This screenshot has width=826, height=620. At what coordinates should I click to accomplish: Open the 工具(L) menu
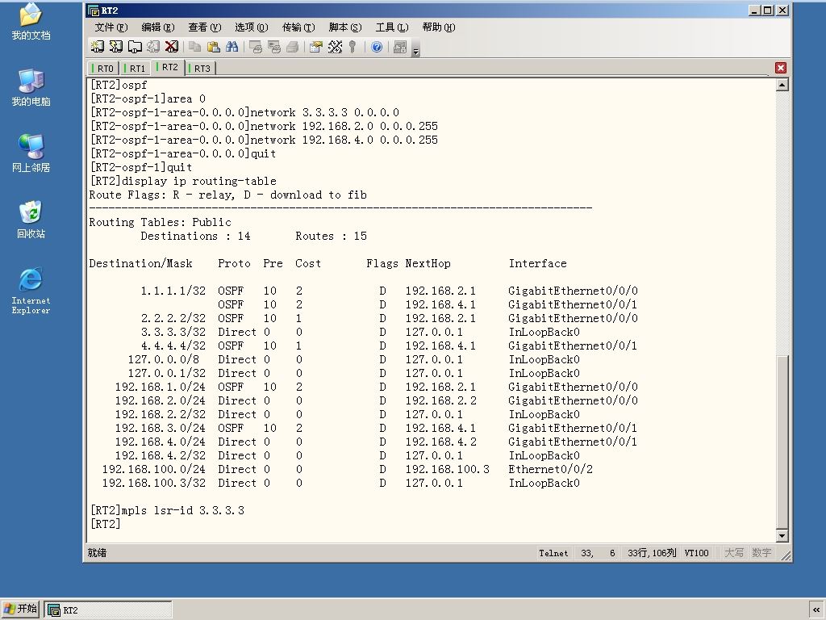click(x=392, y=27)
